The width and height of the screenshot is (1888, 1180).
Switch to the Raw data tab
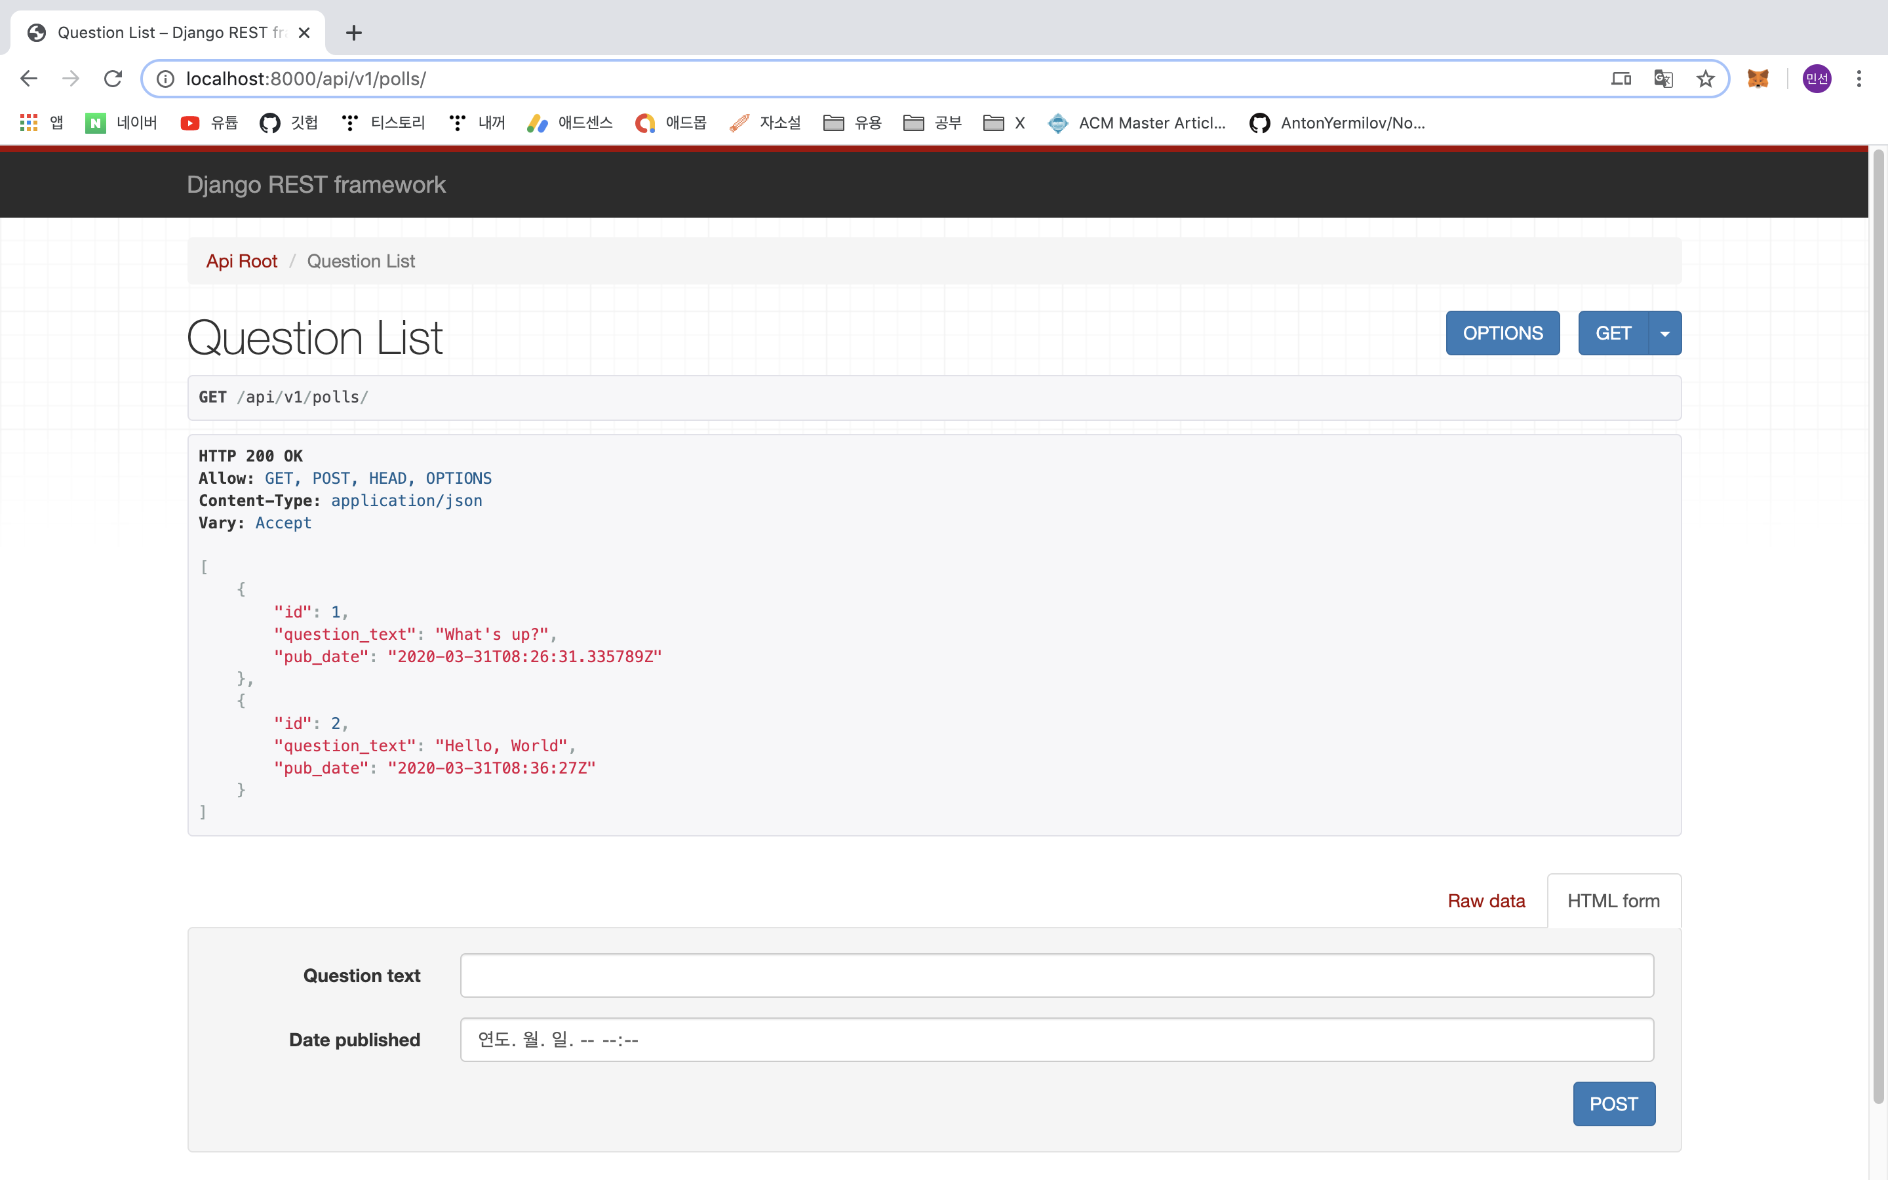click(x=1485, y=901)
